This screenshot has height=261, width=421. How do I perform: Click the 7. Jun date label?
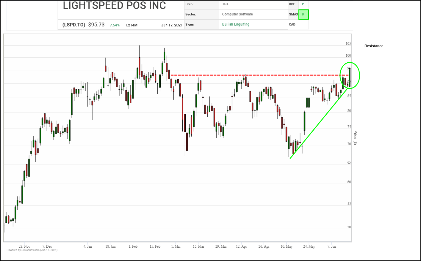pyautogui.click(x=332, y=246)
